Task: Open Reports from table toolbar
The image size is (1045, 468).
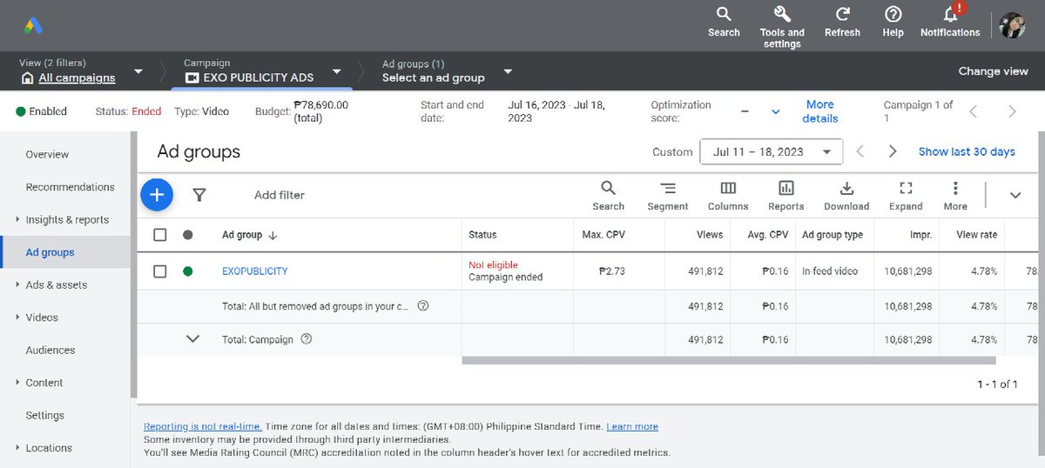Action: tap(785, 196)
